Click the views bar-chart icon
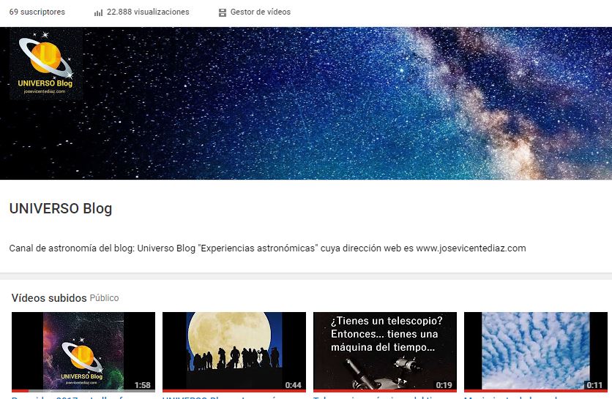 [x=98, y=12]
